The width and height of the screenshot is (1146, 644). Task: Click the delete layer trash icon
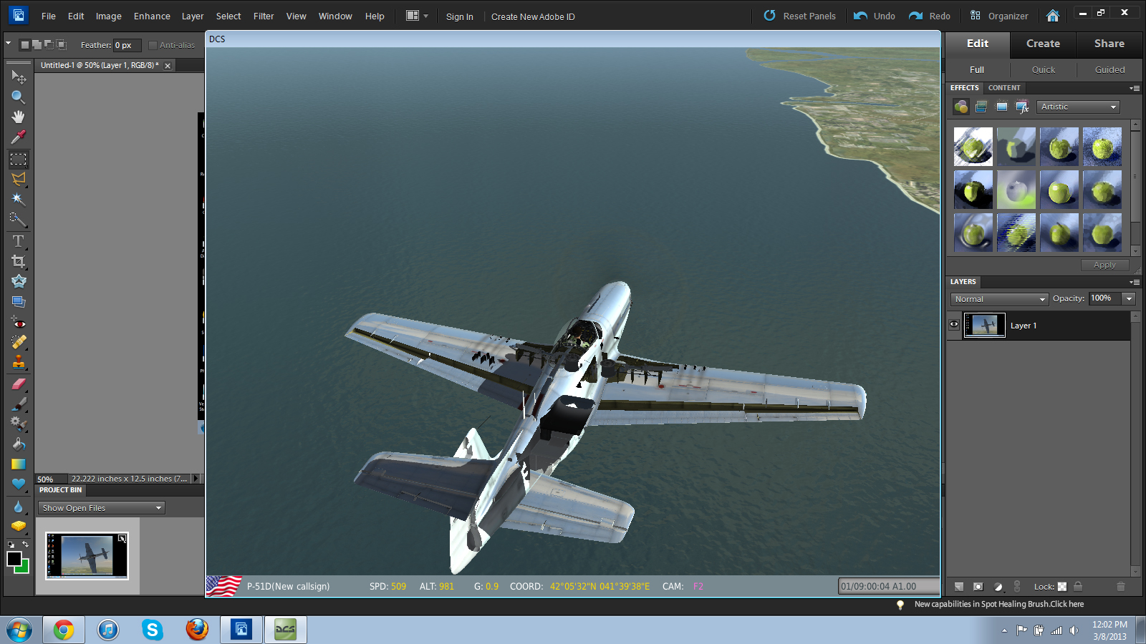1121,587
